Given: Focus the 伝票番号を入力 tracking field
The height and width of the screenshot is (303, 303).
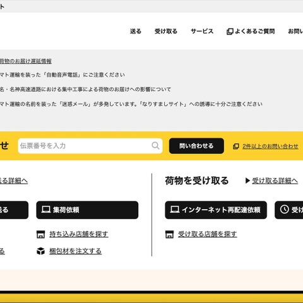Looking at the screenshot, I should point(90,146).
